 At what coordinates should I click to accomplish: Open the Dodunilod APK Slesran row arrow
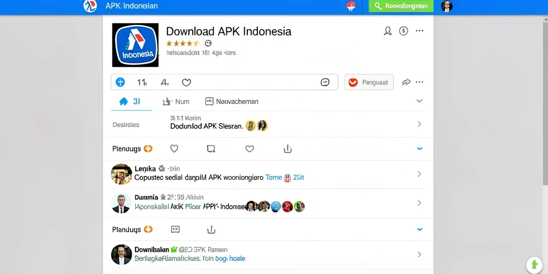420,124
